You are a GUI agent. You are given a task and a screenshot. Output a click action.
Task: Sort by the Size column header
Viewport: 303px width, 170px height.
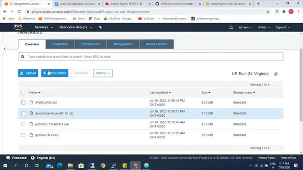pyautogui.click(x=205, y=93)
